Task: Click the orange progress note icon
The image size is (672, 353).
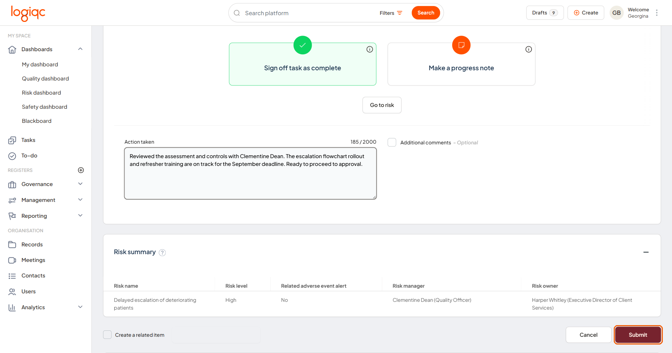Action: (x=461, y=45)
